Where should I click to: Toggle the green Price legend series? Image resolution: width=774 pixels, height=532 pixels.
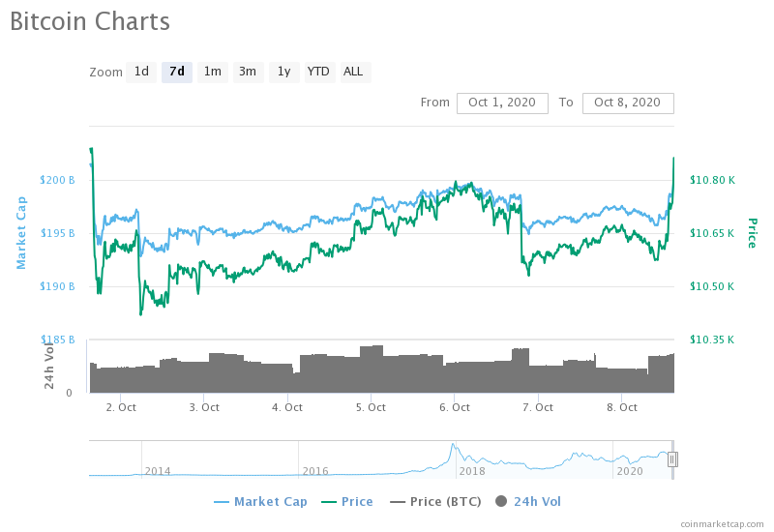point(347,501)
